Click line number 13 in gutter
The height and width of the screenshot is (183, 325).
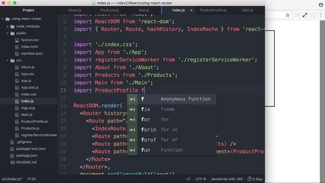(63, 106)
